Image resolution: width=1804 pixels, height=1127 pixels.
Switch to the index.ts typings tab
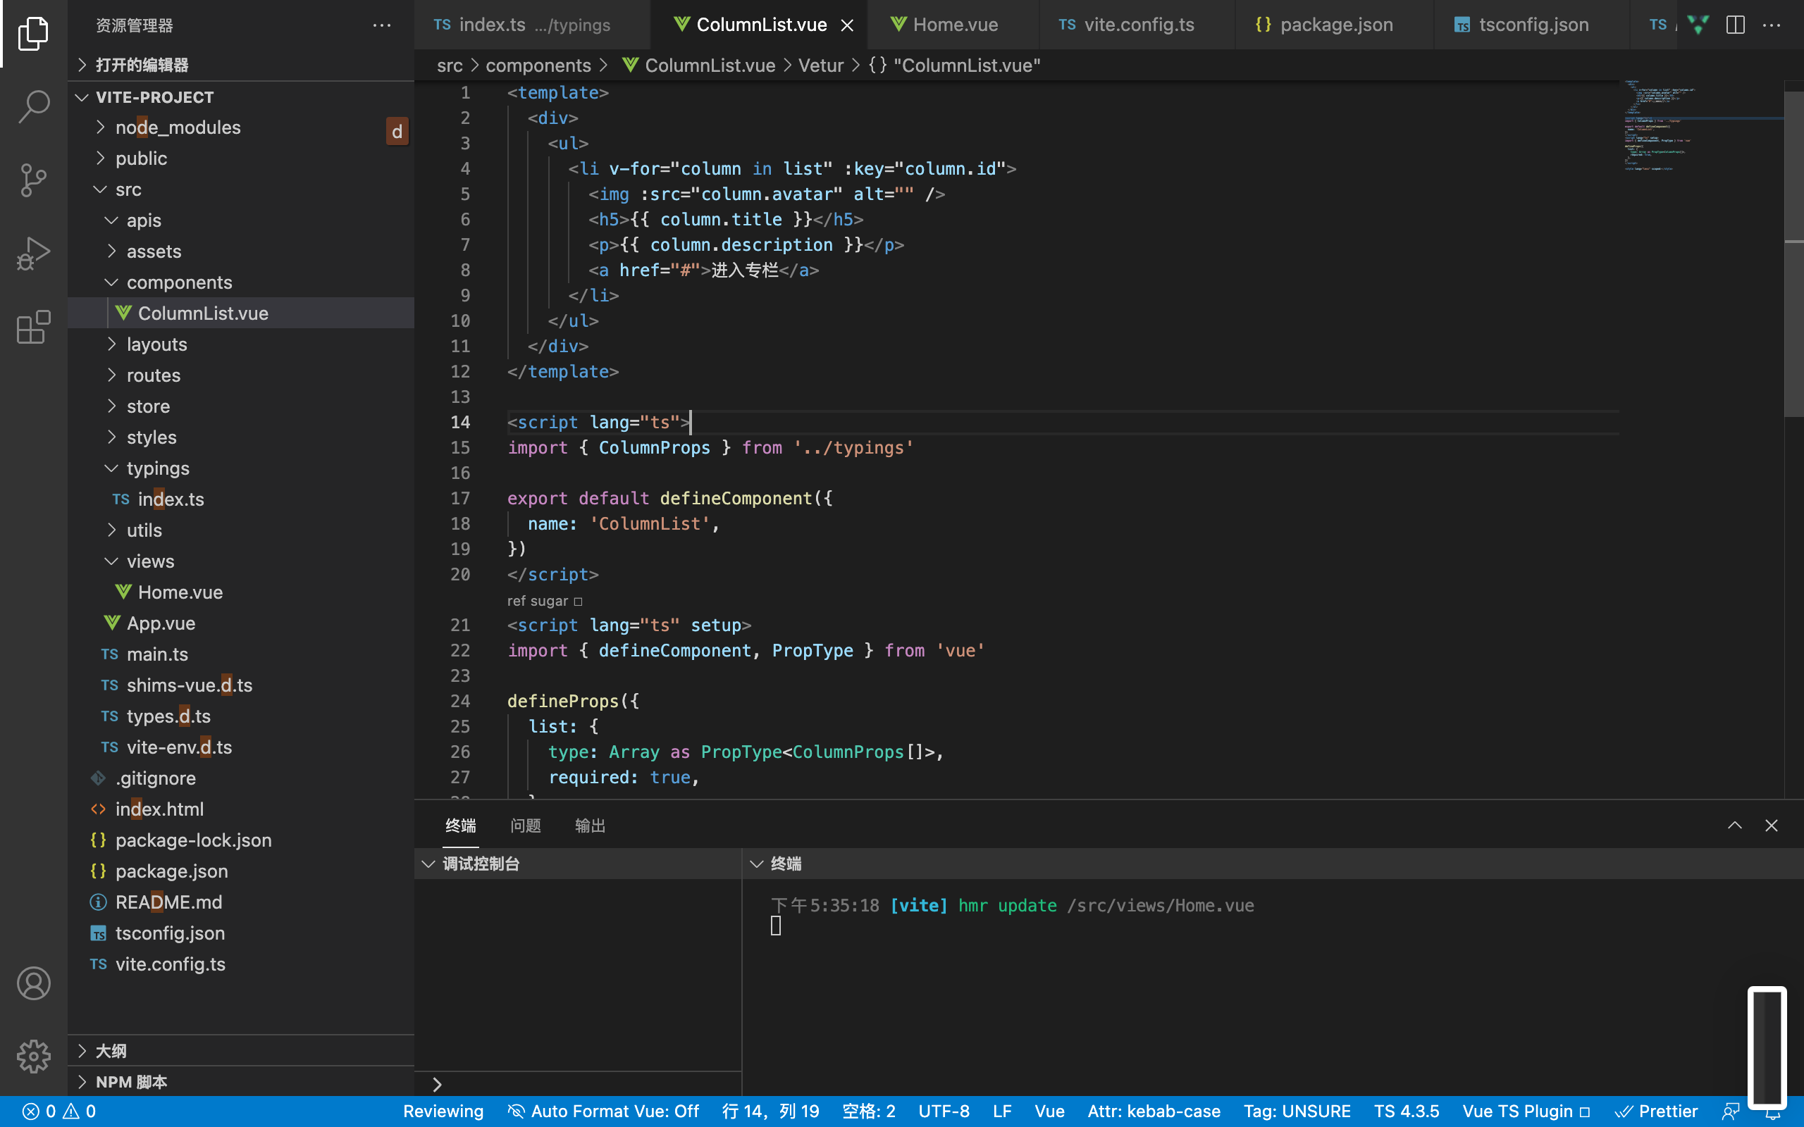coord(532,25)
